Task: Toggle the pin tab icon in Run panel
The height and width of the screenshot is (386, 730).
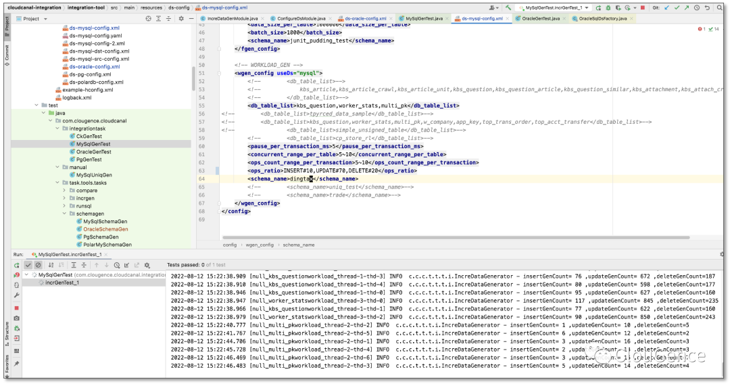Action: [x=16, y=363]
